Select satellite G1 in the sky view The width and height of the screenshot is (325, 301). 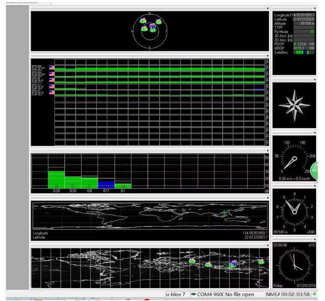[x=153, y=30]
